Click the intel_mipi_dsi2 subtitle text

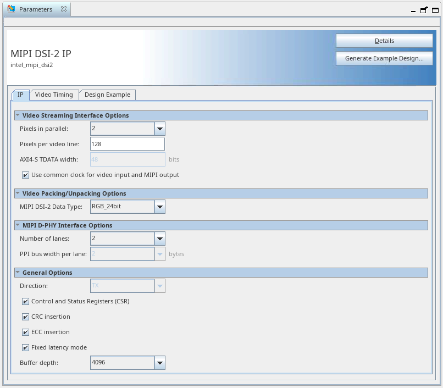point(32,65)
